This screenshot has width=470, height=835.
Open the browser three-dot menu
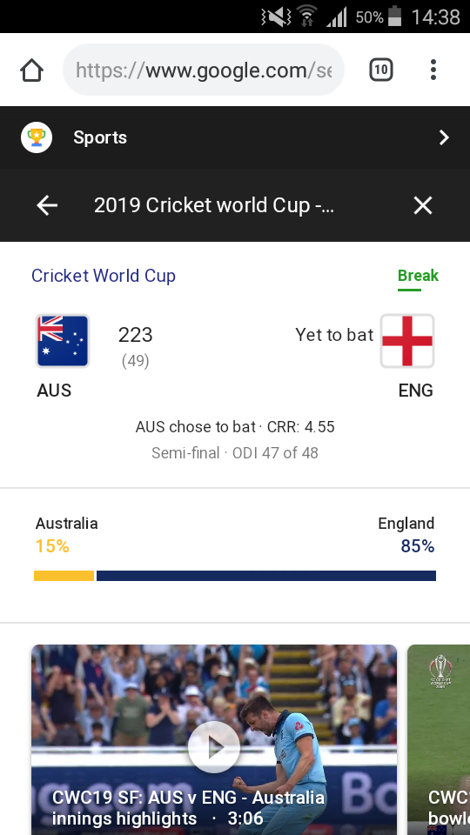[433, 70]
